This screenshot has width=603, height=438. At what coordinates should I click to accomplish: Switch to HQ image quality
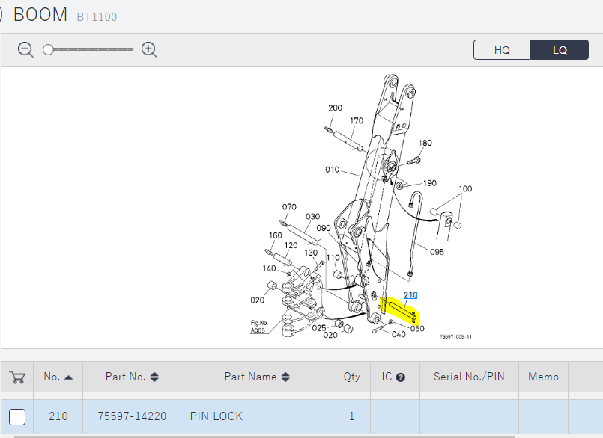point(502,50)
